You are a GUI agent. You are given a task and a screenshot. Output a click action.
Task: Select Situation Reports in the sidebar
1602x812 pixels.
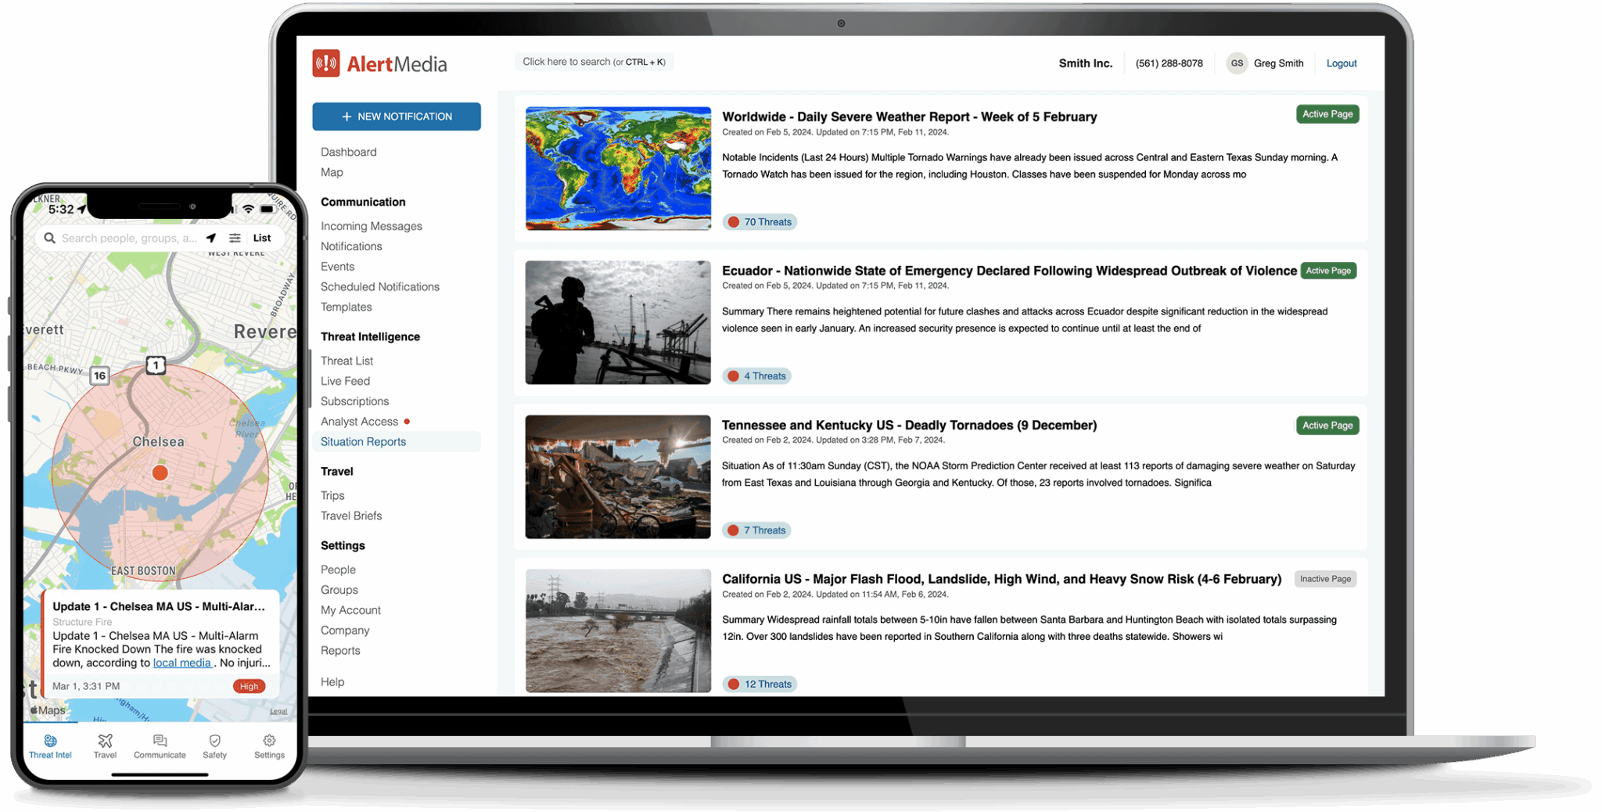tap(363, 441)
